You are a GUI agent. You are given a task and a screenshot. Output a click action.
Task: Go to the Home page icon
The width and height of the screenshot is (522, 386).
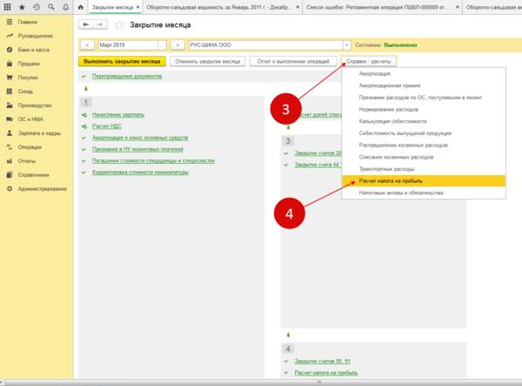pos(81,7)
